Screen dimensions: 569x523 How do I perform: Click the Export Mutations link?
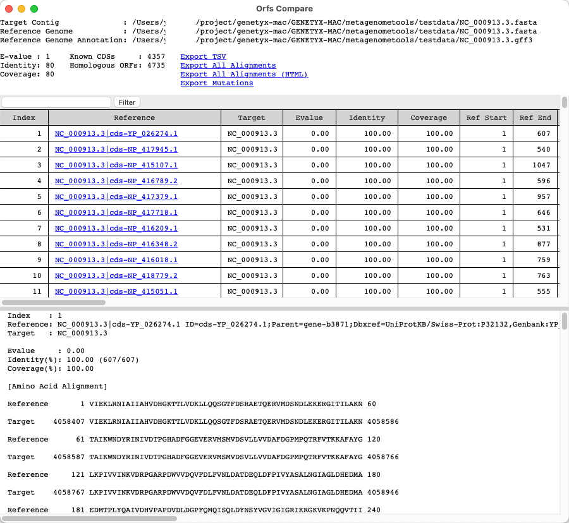pos(217,83)
